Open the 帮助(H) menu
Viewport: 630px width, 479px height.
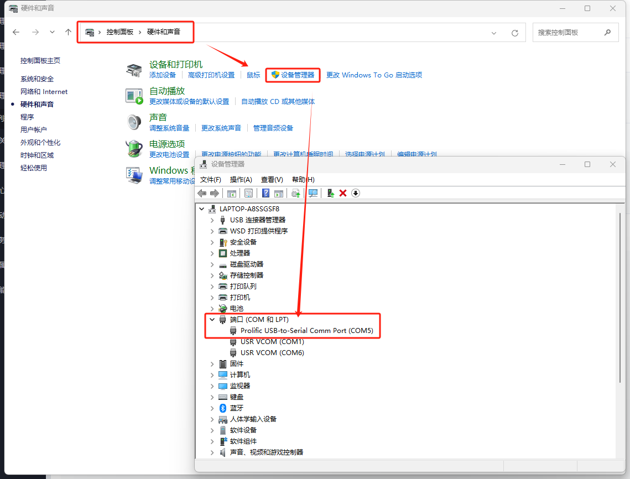[303, 180]
